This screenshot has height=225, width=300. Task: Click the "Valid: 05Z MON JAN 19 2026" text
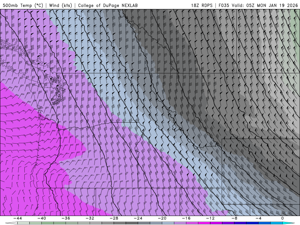click(265, 5)
